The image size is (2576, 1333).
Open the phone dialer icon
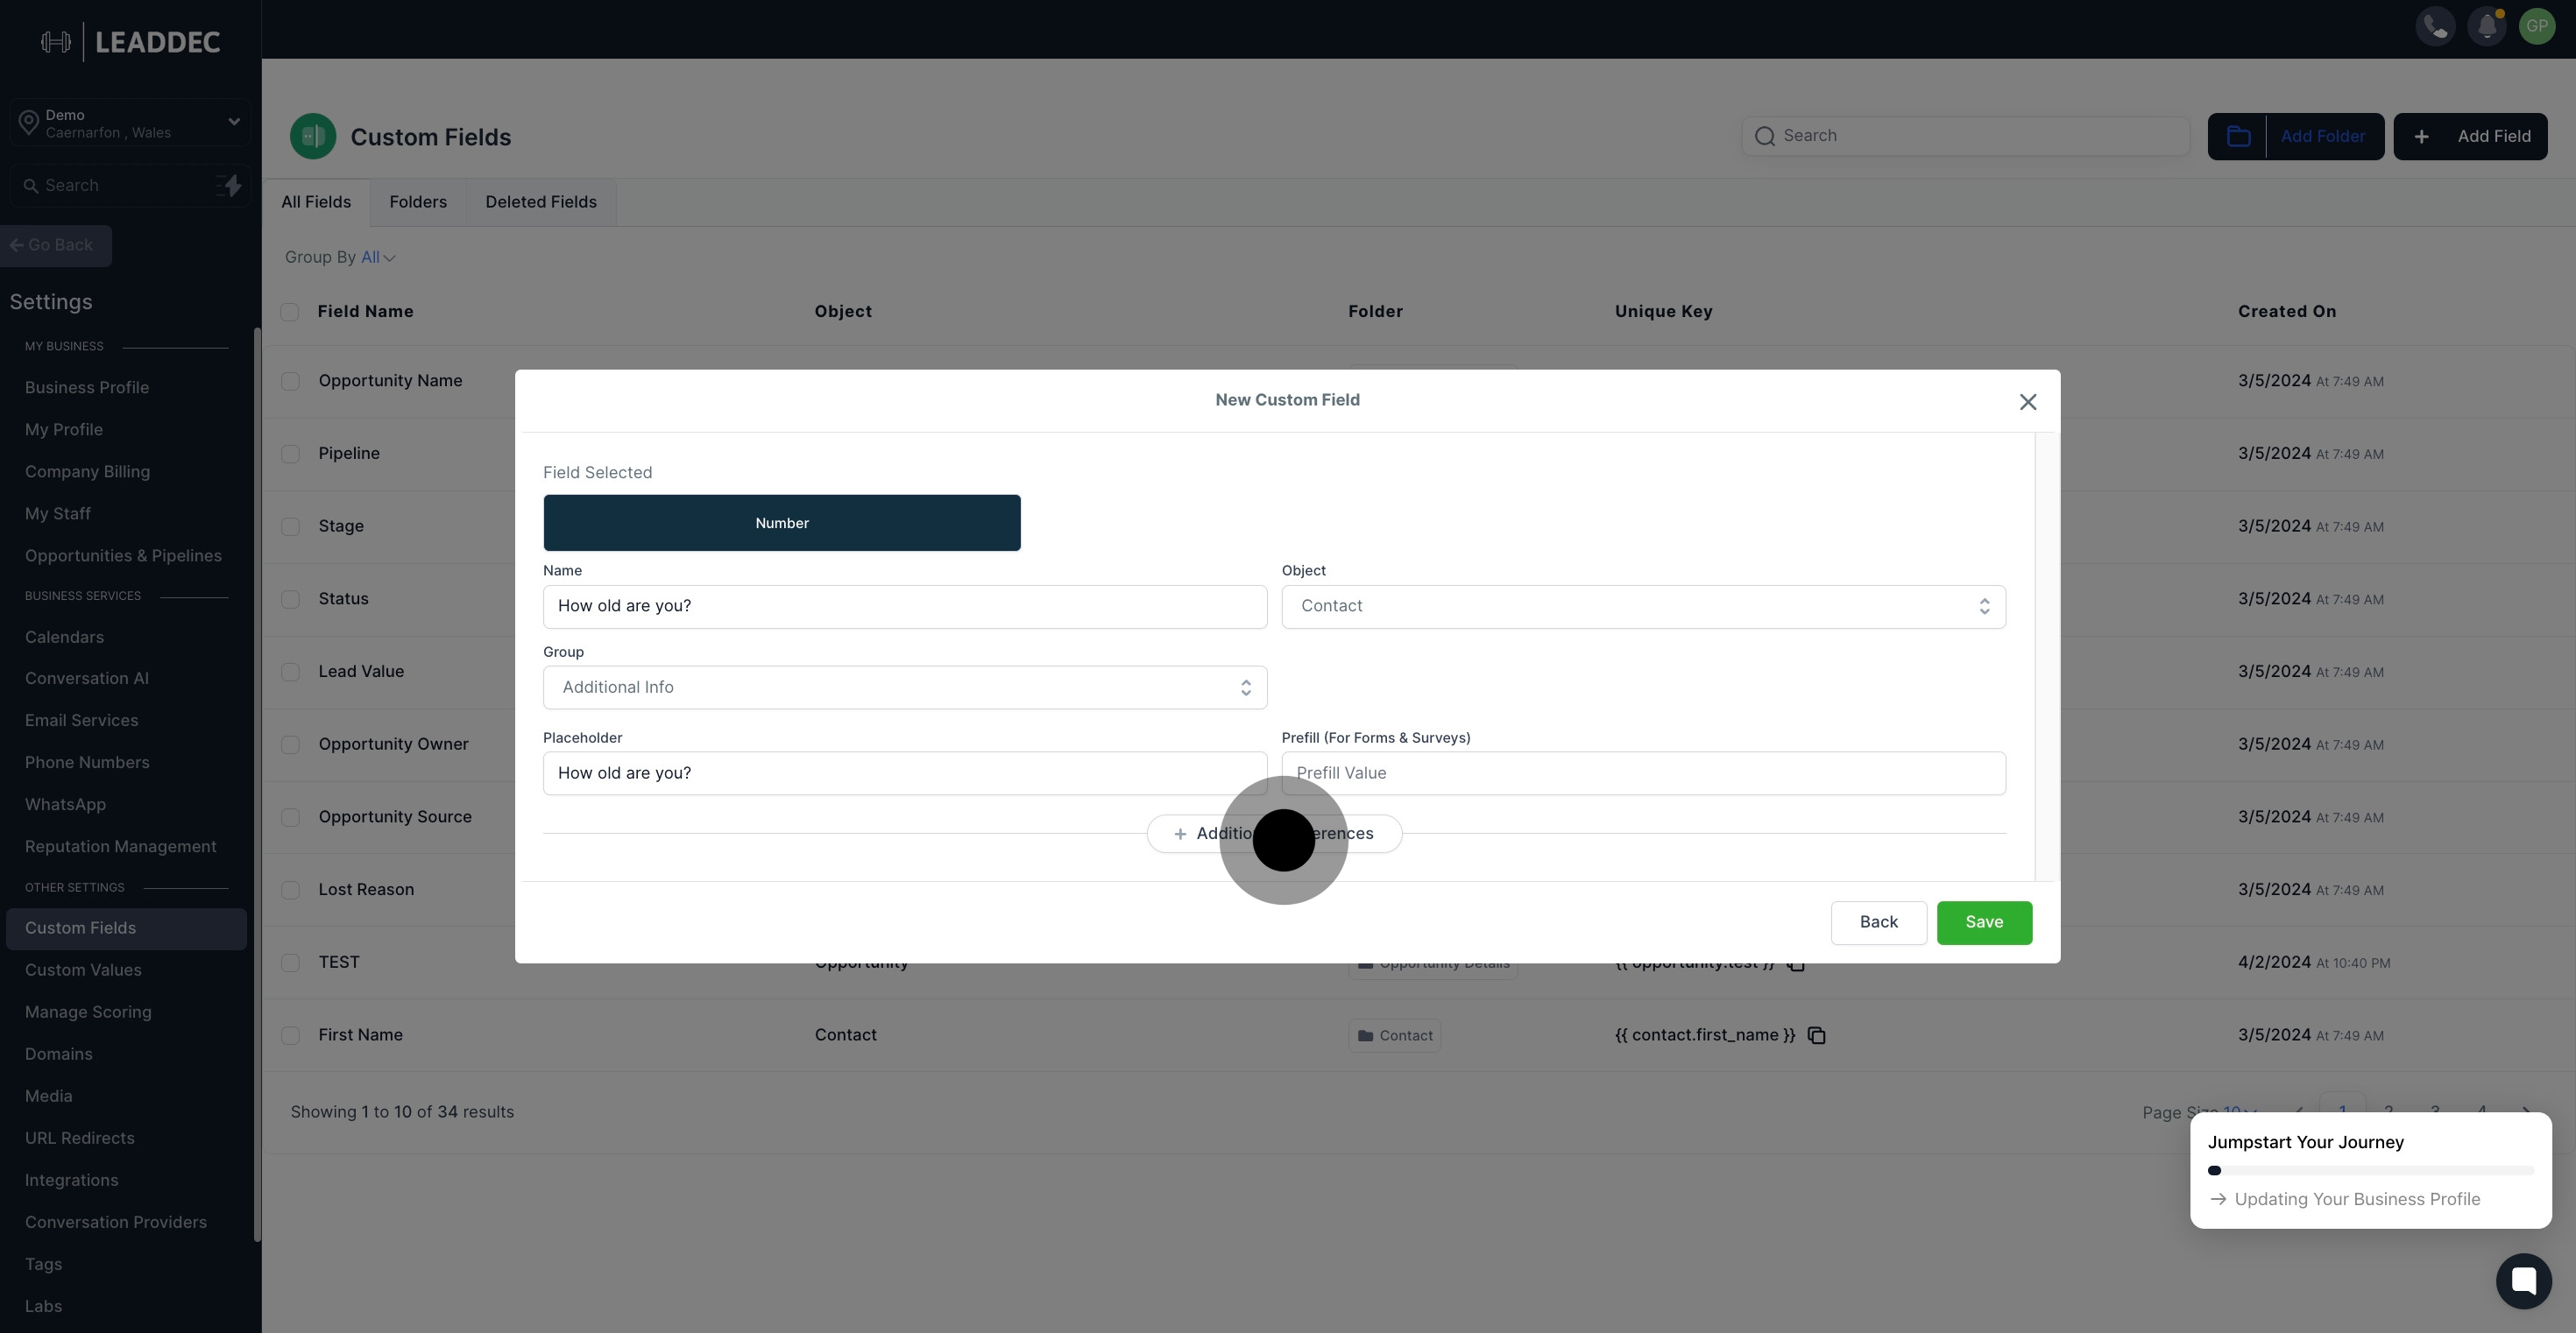2435,27
